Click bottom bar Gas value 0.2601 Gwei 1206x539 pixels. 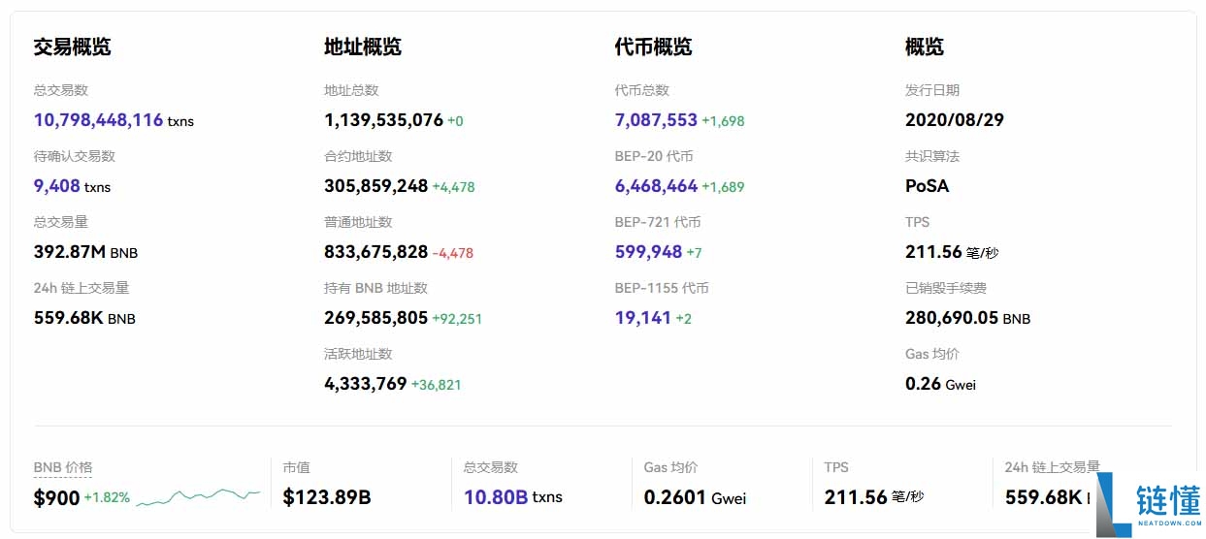[x=695, y=497]
